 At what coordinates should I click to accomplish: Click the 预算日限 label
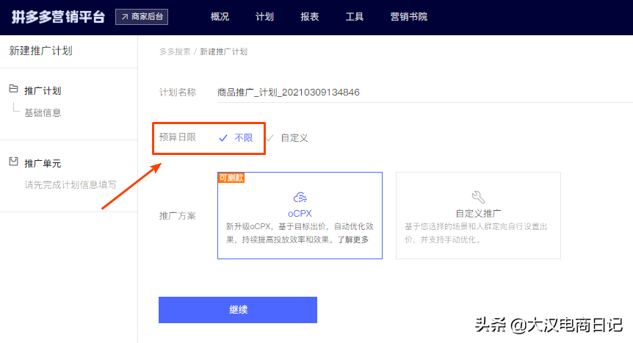point(178,137)
